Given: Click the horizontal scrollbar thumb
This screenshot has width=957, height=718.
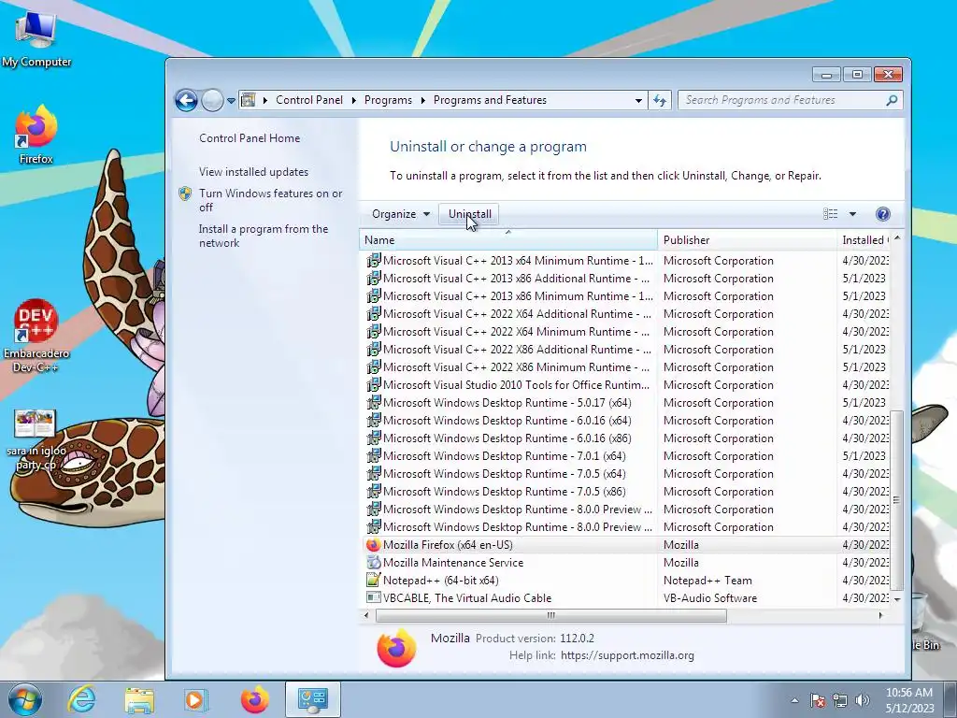Looking at the screenshot, I should point(550,615).
